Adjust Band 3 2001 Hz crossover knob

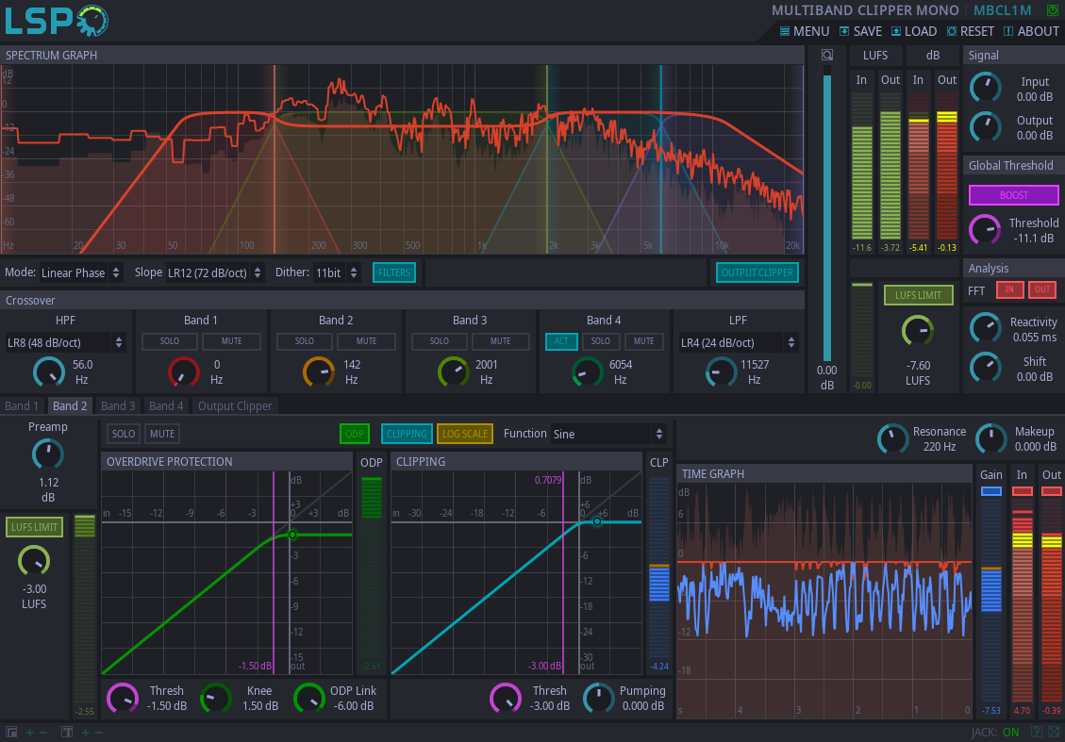tap(453, 372)
